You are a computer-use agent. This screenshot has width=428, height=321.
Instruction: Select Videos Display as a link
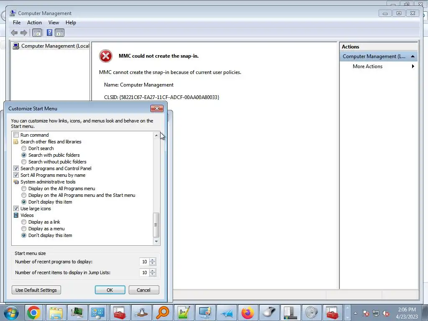tap(24, 222)
